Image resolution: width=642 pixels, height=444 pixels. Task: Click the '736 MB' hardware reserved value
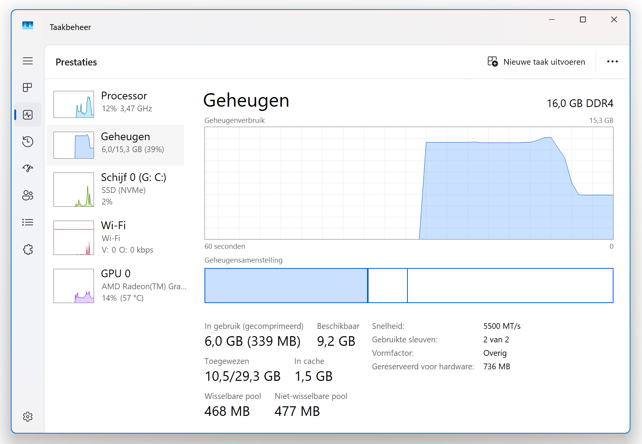pos(496,367)
